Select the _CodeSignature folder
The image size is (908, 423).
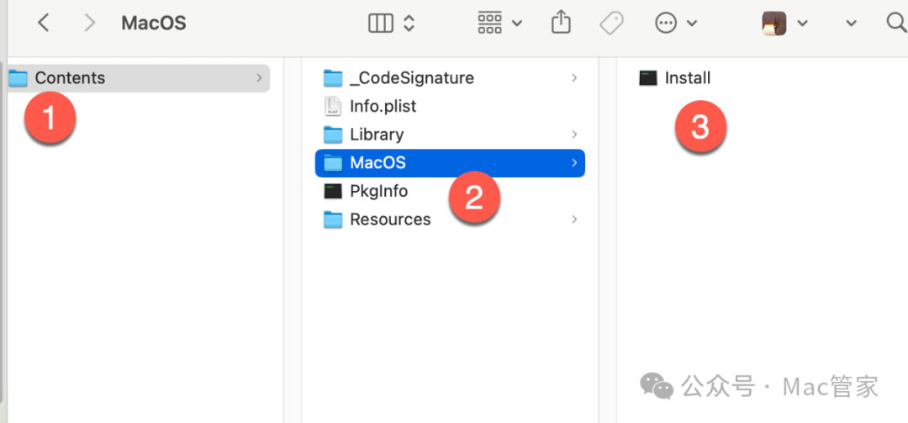450,77
